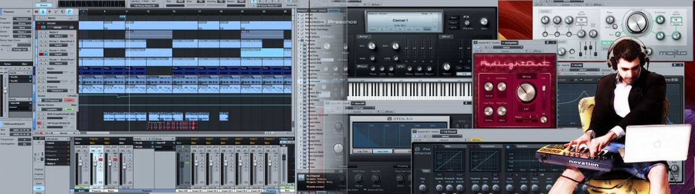The image size is (695, 194).
Task: Click the large filter cutoff knob in Mojito
Action: pos(637,23)
